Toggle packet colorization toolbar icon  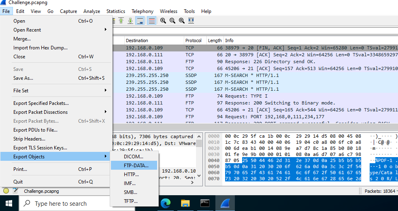point(151,21)
